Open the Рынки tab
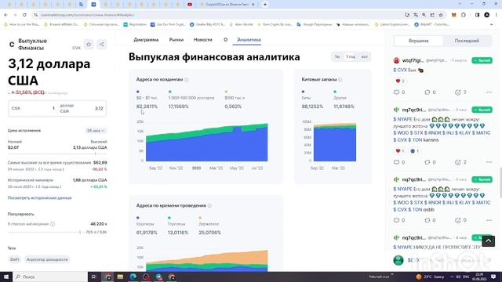 click(x=176, y=40)
